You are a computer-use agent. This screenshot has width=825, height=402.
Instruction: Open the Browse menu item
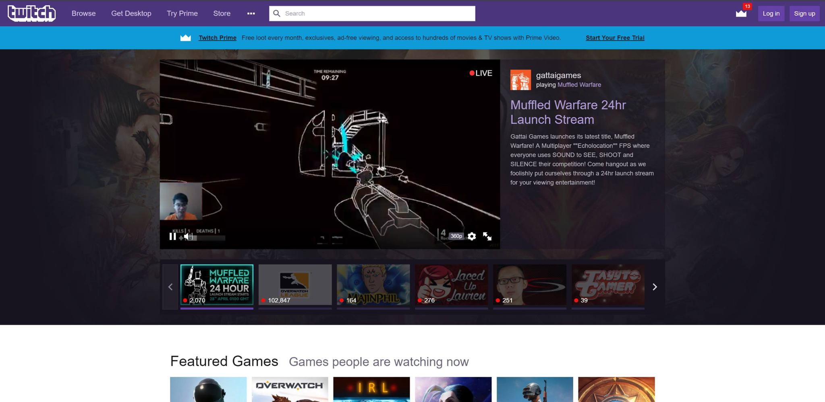click(83, 13)
